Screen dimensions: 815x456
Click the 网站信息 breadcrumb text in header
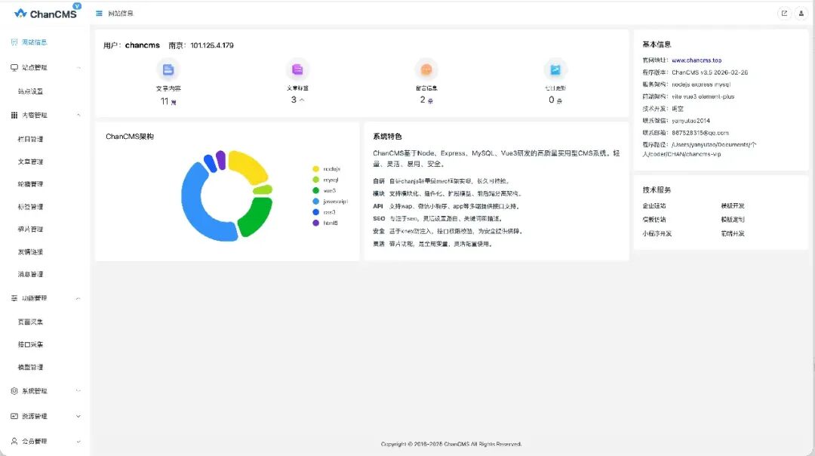(121, 14)
